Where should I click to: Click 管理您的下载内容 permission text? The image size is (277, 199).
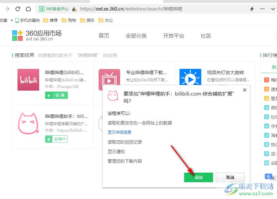[x=125, y=161]
